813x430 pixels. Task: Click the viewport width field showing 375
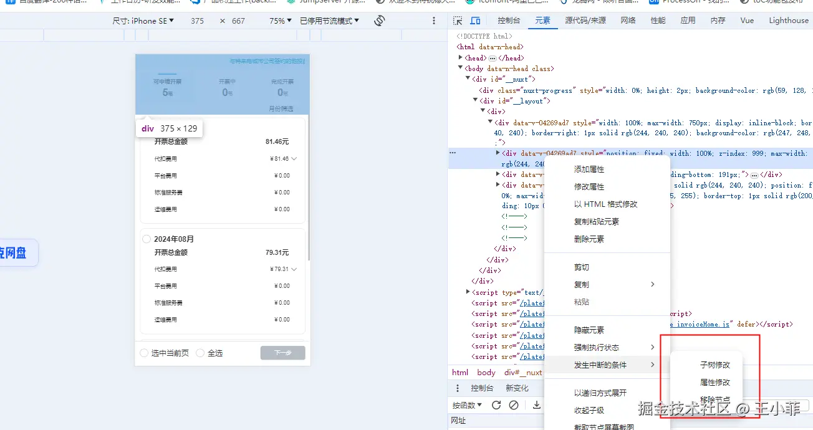click(x=197, y=21)
